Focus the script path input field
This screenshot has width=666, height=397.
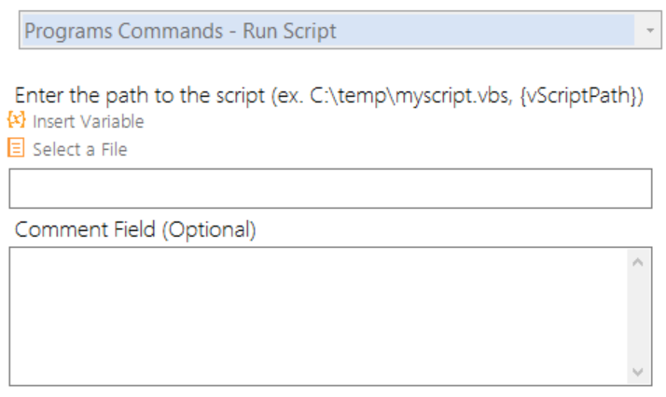329,188
